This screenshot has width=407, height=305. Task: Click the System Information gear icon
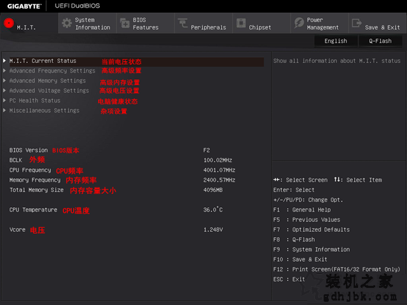pyautogui.click(x=67, y=23)
